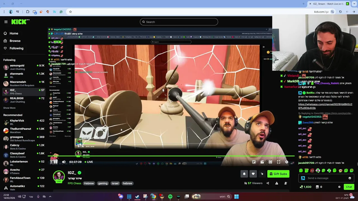Open Spotify from taskbar

[x=170, y=197]
